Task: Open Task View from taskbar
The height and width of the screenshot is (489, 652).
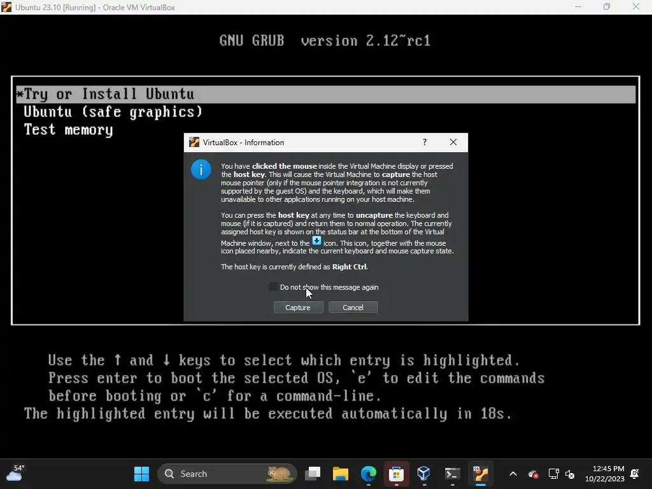Action: [313, 474]
